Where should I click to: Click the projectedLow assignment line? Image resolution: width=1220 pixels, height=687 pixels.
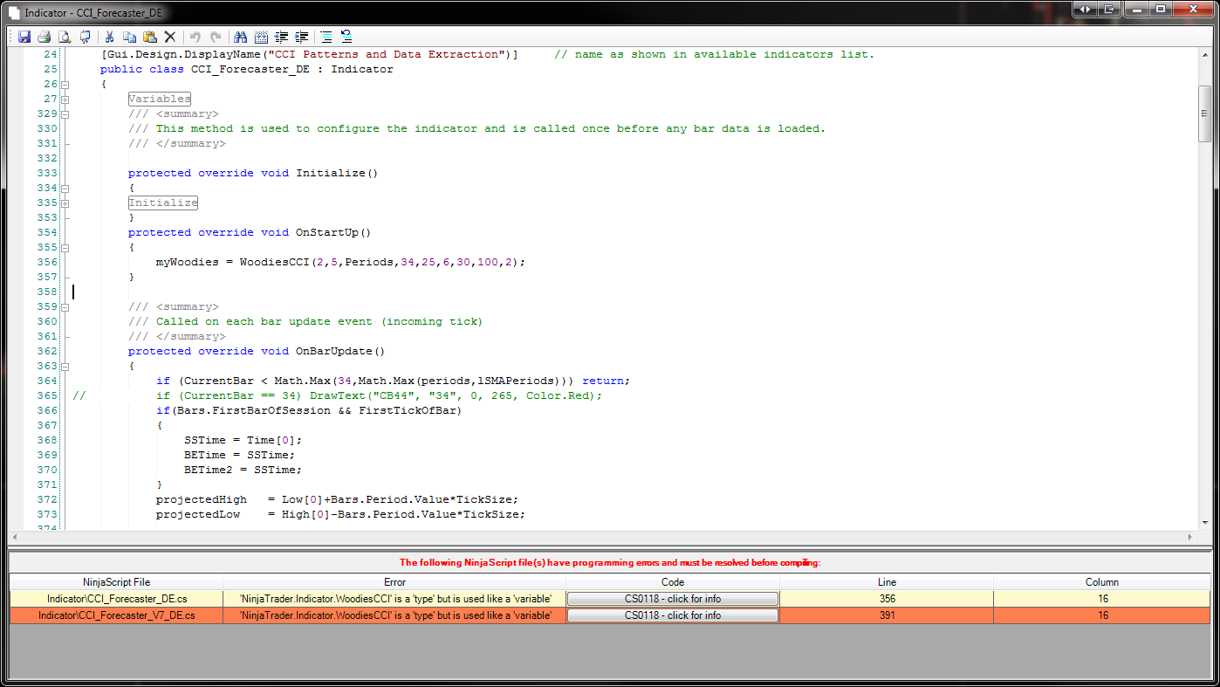click(340, 515)
